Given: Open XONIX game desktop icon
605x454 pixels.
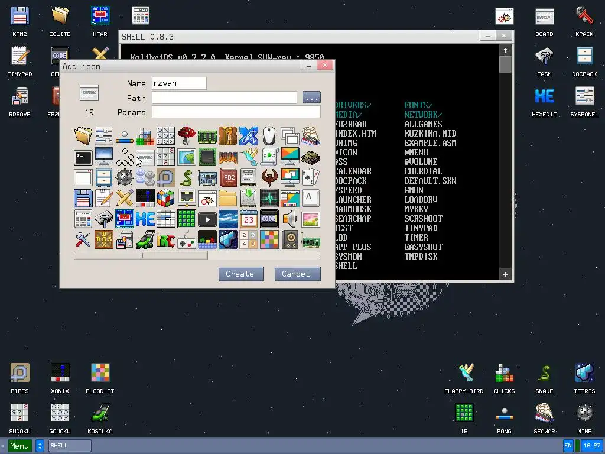Looking at the screenshot, I should [60, 378].
